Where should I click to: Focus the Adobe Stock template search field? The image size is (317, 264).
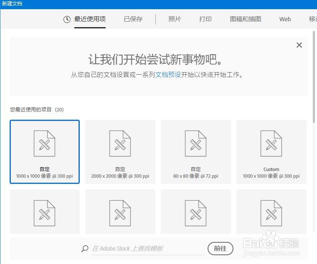pos(148,249)
